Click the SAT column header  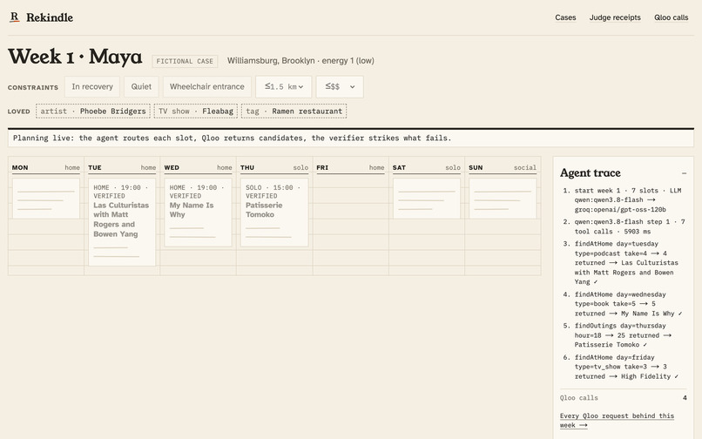[x=399, y=167]
